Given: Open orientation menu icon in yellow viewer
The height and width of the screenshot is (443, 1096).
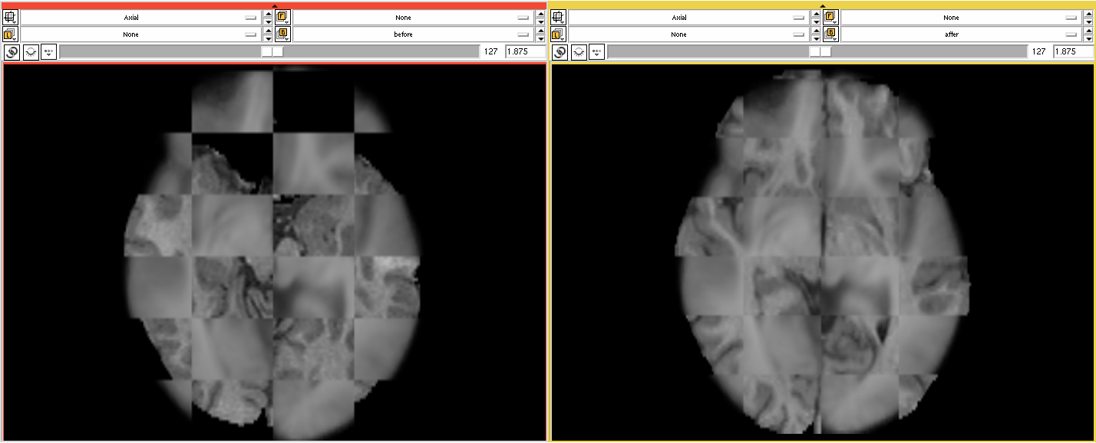Looking at the screenshot, I should 559,17.
